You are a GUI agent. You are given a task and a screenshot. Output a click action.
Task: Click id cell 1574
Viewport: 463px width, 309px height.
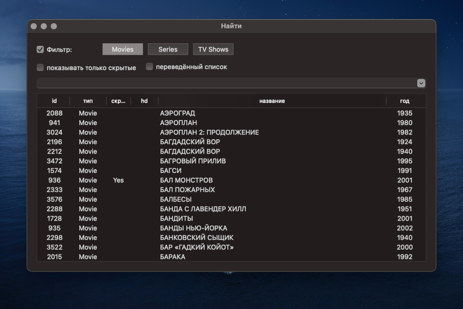click(x=55, y=170)
